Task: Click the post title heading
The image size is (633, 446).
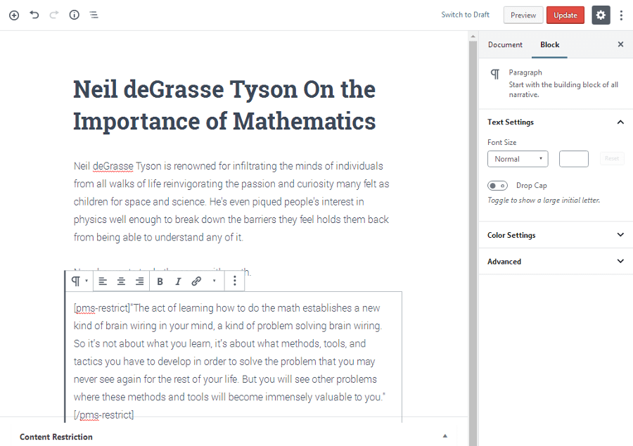Action: (x=224, y=105)
